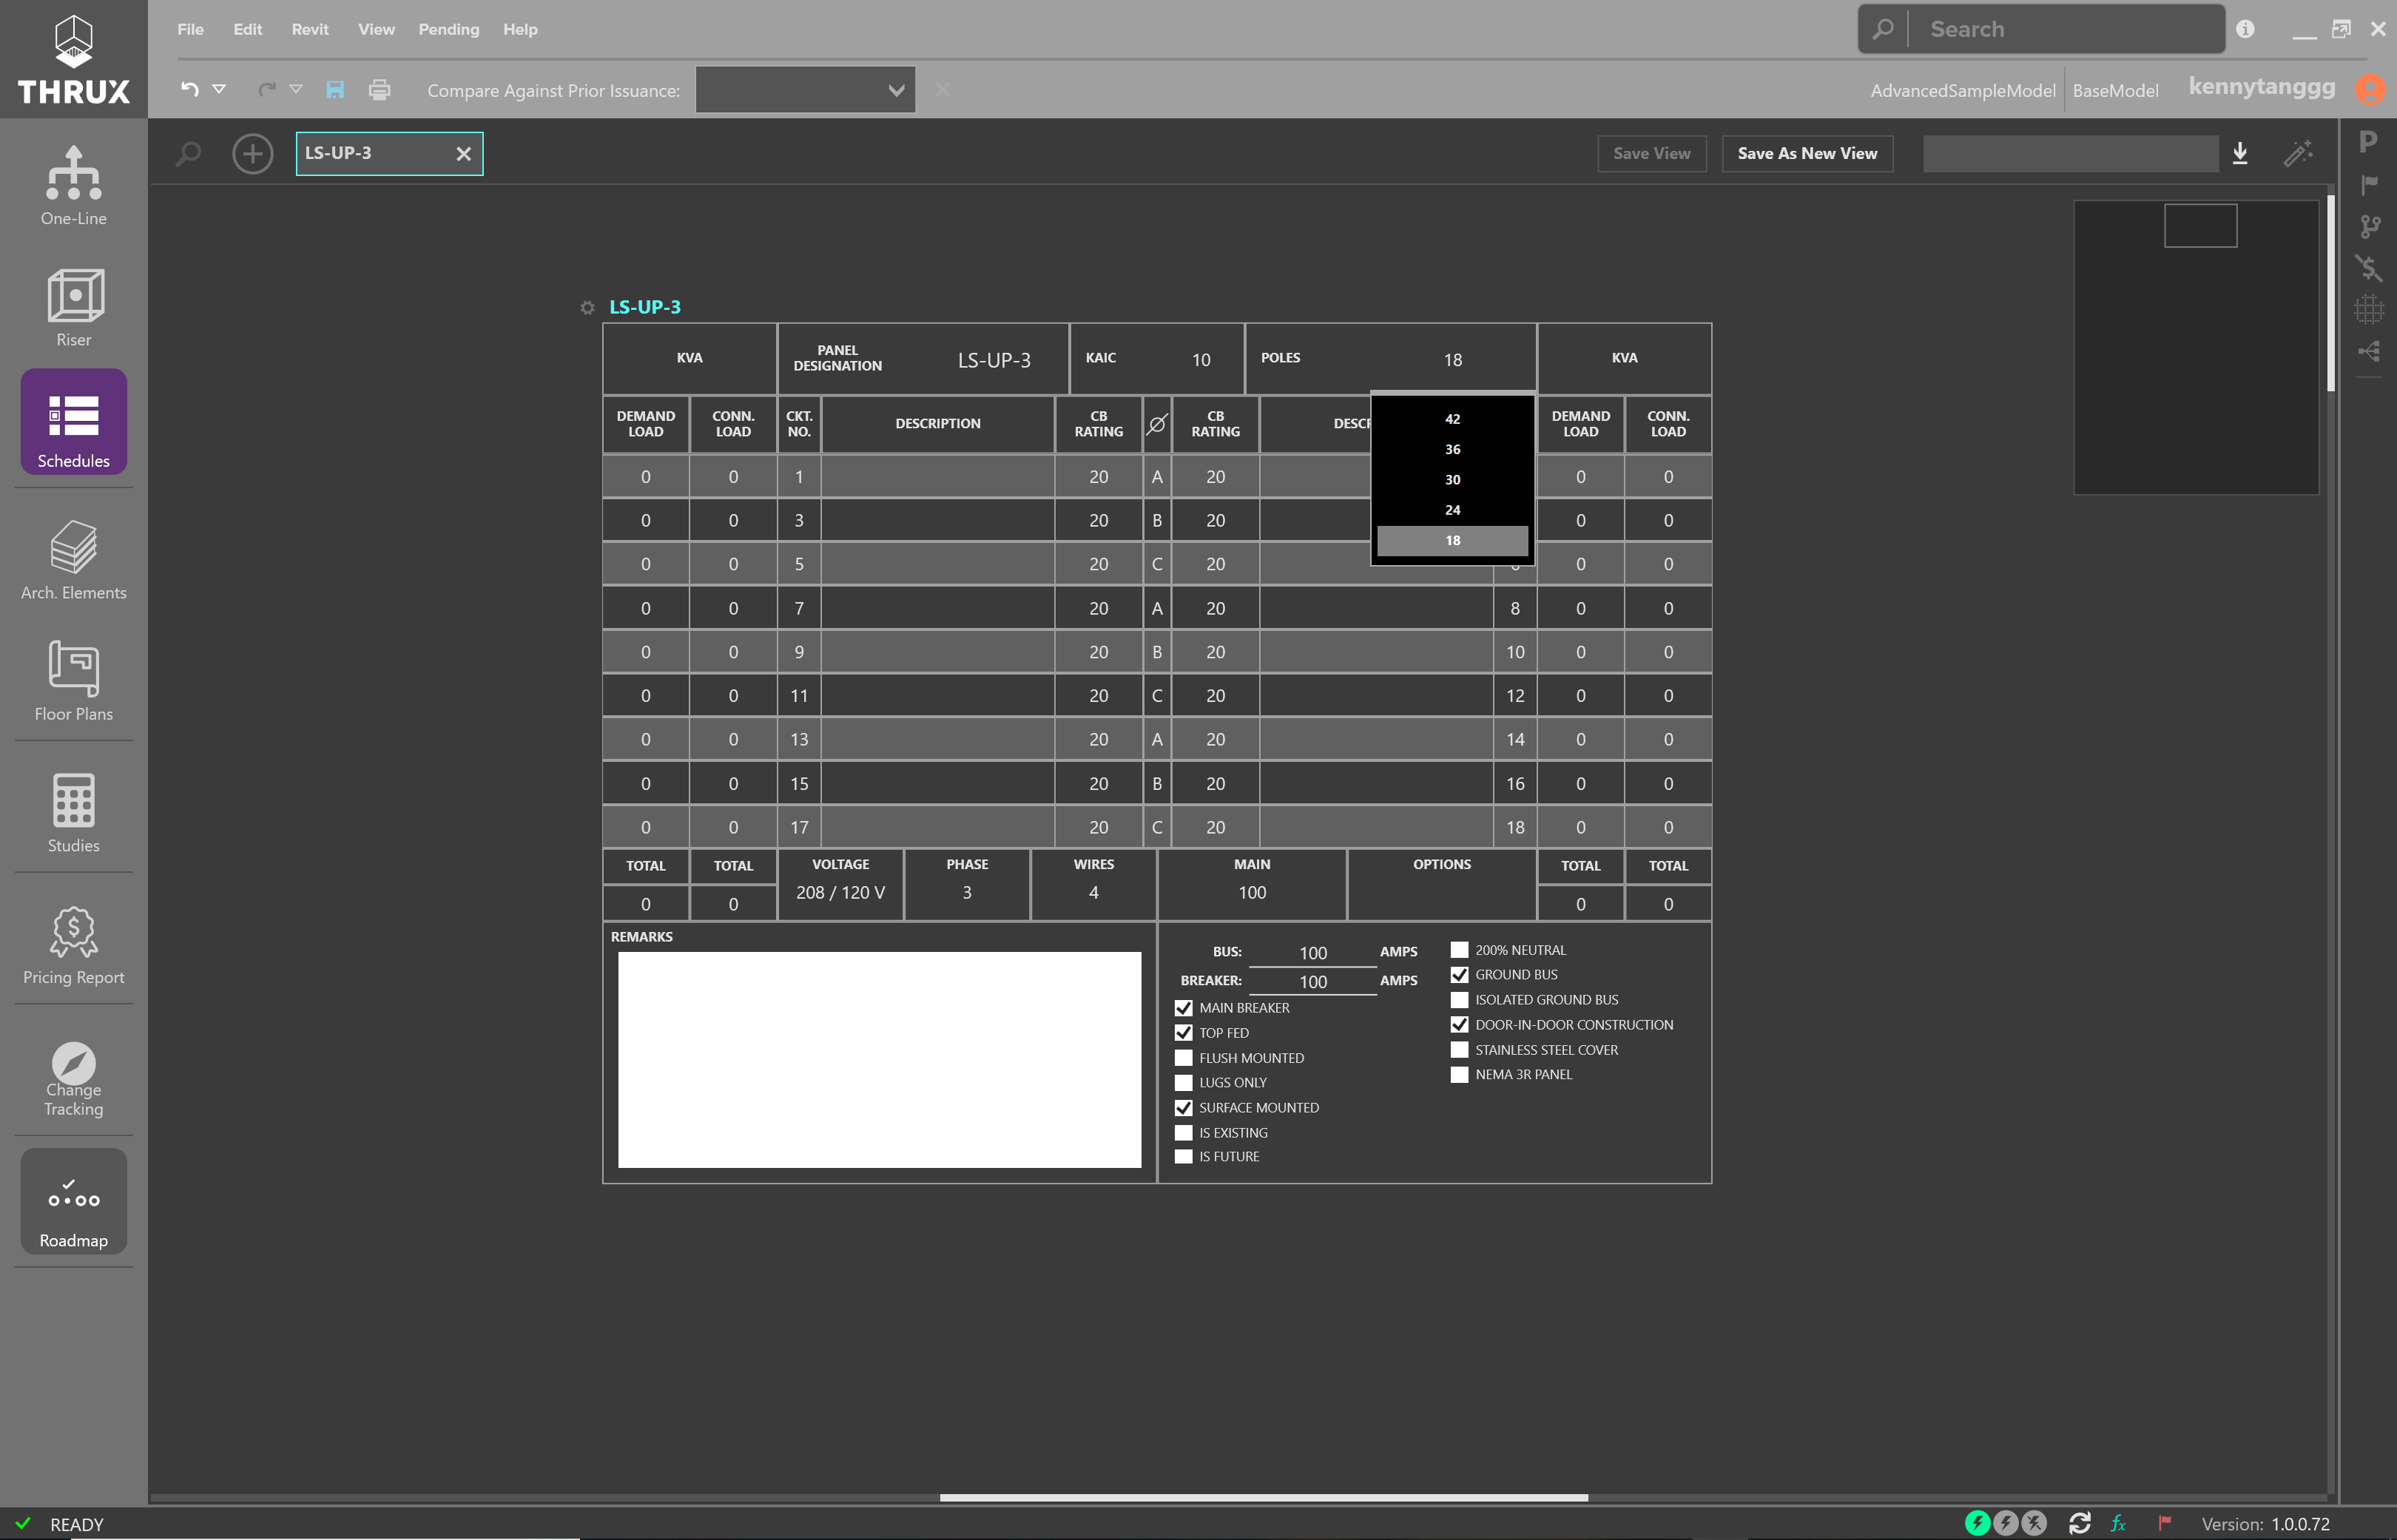Add a new schedule with plus icon

point(252,153)
